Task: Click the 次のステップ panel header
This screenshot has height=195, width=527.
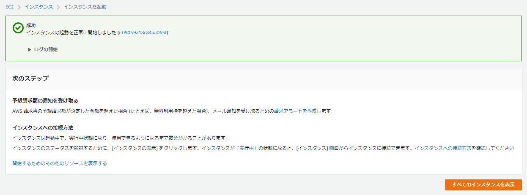Action: (x=30, y=79)
